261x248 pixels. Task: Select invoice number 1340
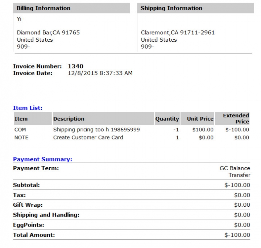[75, 66]
